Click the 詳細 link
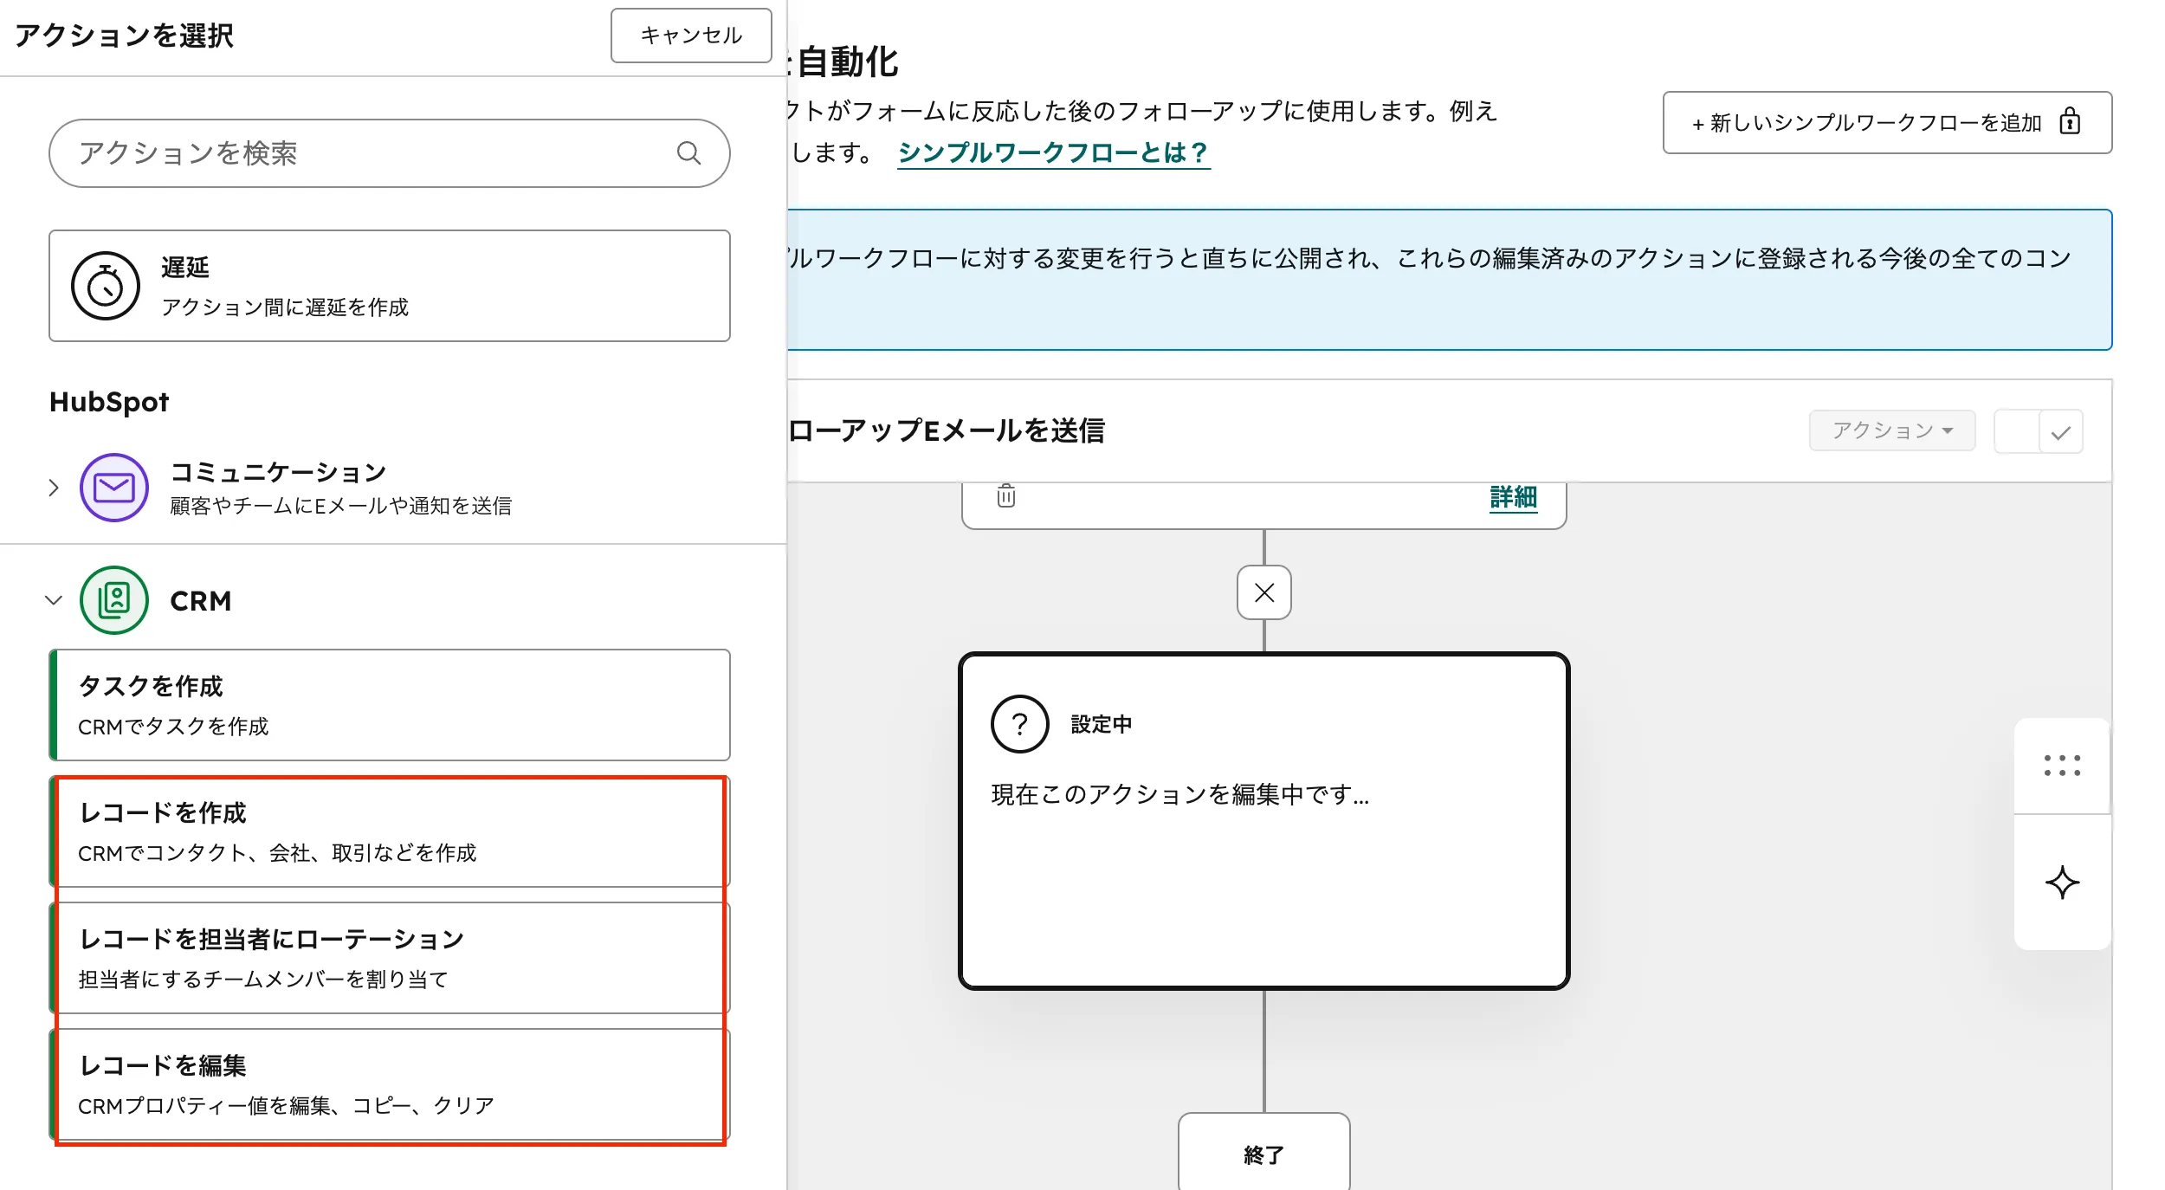 click(1512, 498)
